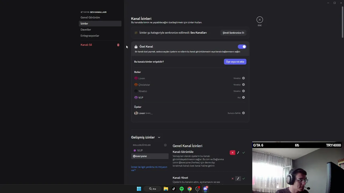Deny Kanalı Görüntüle with the red X

232,153
